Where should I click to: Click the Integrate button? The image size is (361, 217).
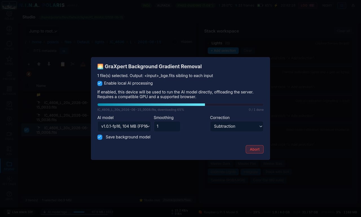tap(250, 172)
